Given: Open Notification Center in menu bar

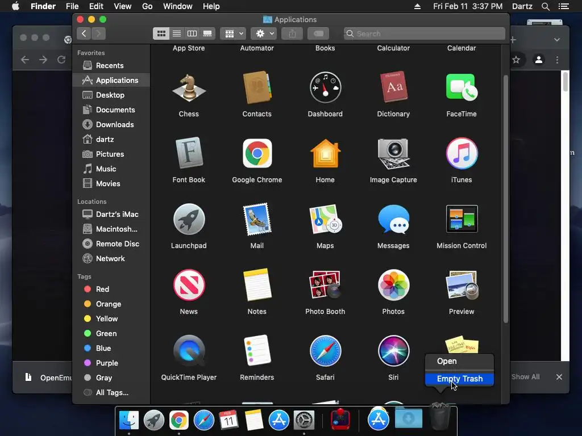Looking at the screenshot, I should (x=564, y=6).
